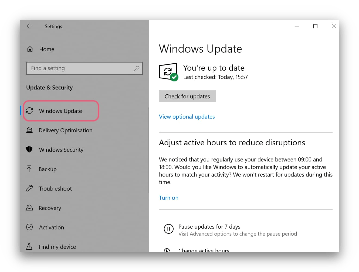Close the Settings window
The width and height of the screenshot is (359, 272).
(334, 26)
